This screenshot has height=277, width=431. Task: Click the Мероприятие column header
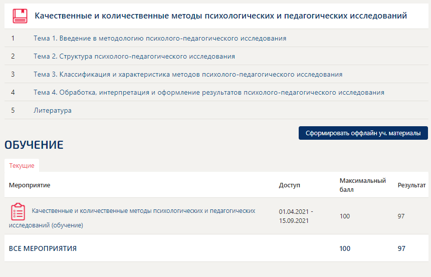(30, 185)
